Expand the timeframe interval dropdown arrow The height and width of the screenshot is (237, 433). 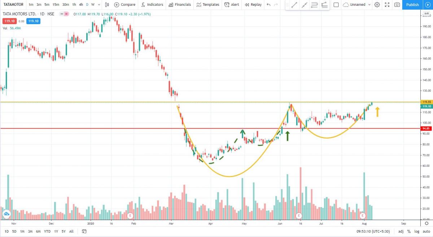(99, 5)
